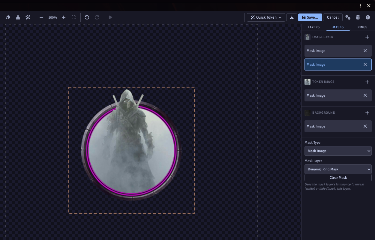This screenshot has width=375, height=240.
Task: Select first Mask Image row under Image Layer
Action: [338, 51]
